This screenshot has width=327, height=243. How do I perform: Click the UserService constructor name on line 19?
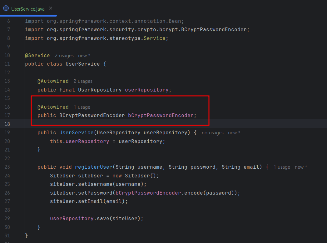(76, 133)
